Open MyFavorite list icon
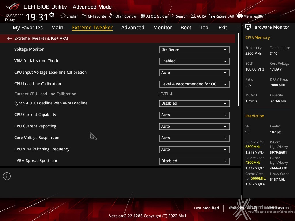The height and width of the screenshot is (221, 295). click(x=84, y=16)
